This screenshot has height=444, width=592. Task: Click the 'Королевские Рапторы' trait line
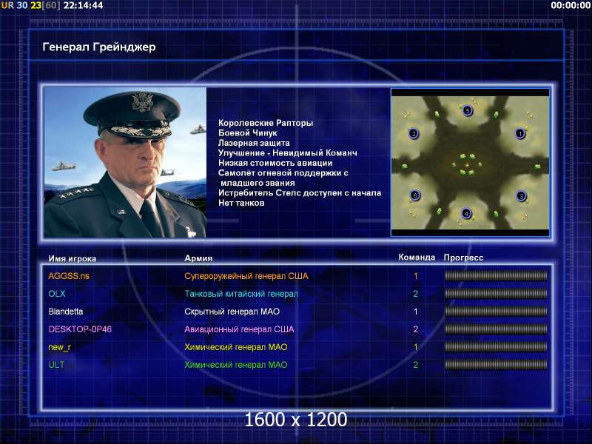[x=266, y=123]
